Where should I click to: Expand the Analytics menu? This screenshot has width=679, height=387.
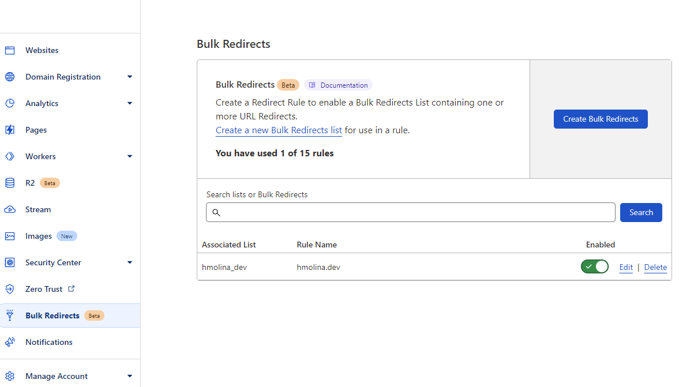pos(130,103)
